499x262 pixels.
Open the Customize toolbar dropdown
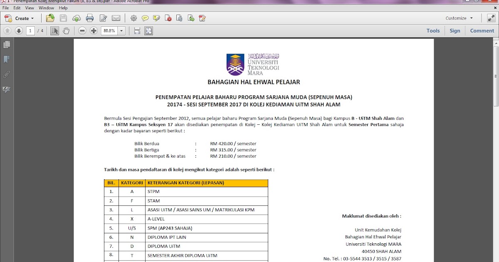[459, 18]
